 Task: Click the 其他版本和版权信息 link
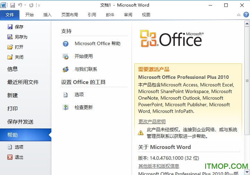click(159, 166)
